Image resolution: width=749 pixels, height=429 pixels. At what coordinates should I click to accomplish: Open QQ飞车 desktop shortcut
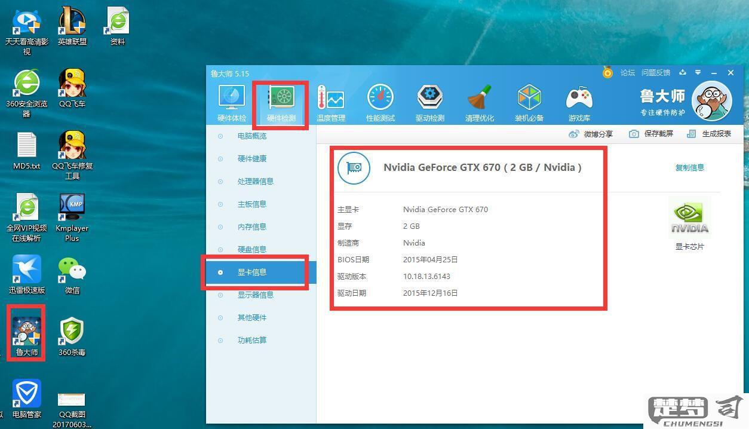(72, 88)
